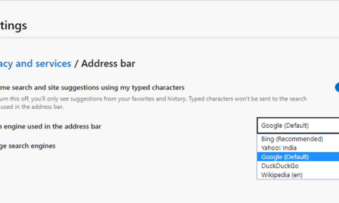Image resolution: width=339 pixels, height=203 pixels.
Task: Open Manage search engines row
Action: point(28,146)
